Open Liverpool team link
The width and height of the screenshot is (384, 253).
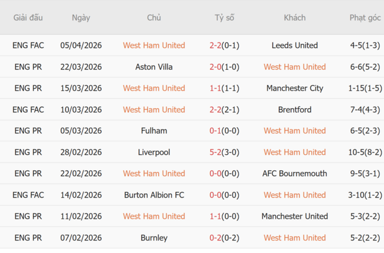[154, 152]
